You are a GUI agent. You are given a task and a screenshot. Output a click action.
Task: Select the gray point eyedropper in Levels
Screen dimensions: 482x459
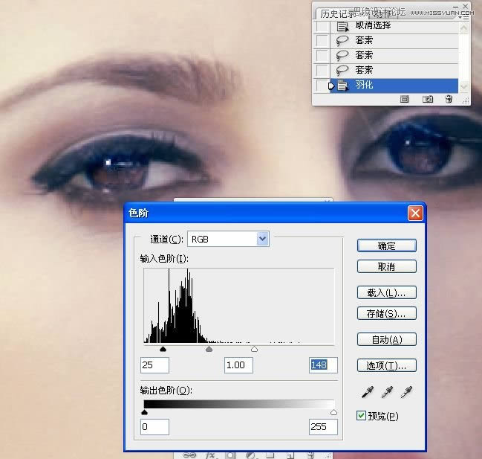click(386, 392)
